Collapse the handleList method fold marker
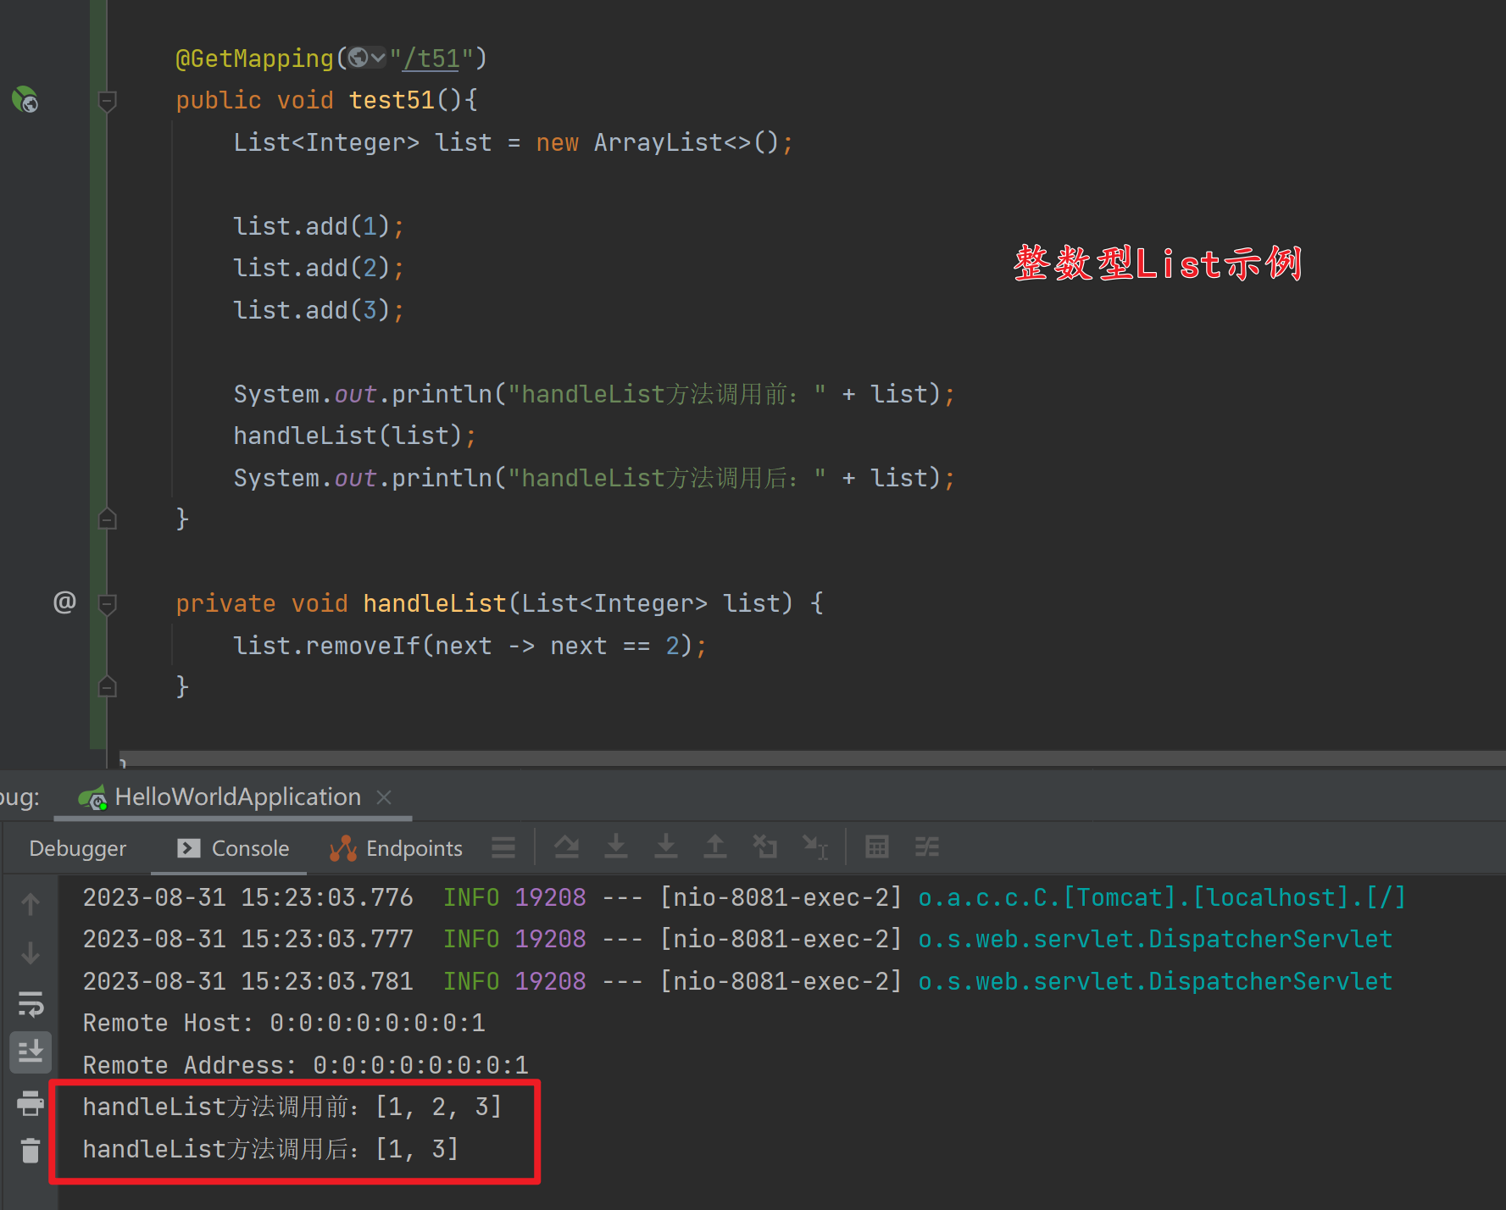The width and height of the screenshot is (1506, 1210). click(x=108, y=604)
